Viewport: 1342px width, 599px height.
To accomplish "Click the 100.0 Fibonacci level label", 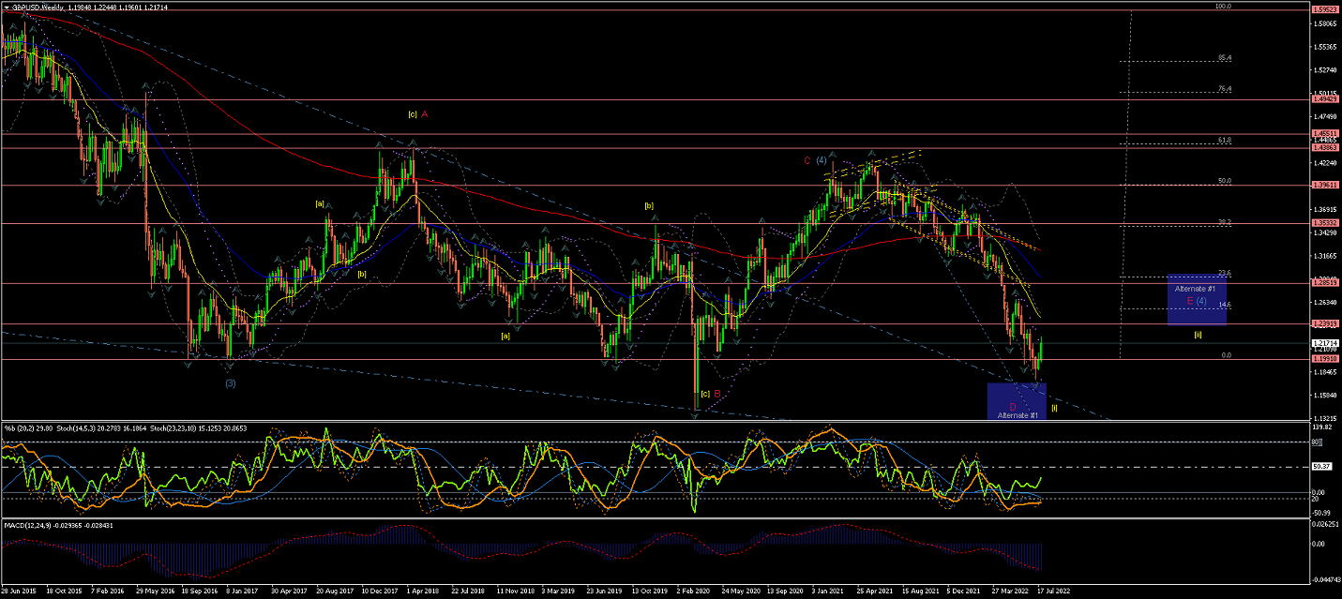I will click(1222, 7).
